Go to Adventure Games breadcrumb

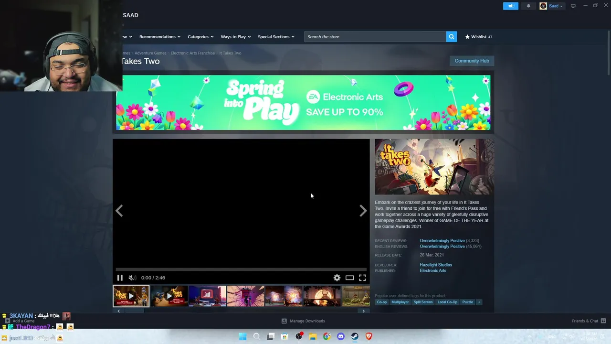tap(150, 53)
